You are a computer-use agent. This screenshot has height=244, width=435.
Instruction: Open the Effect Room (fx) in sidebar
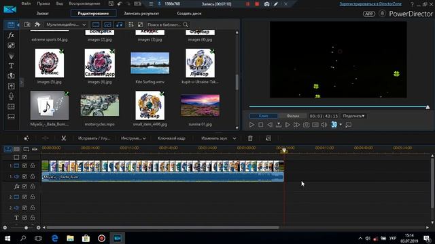point(11,35)
